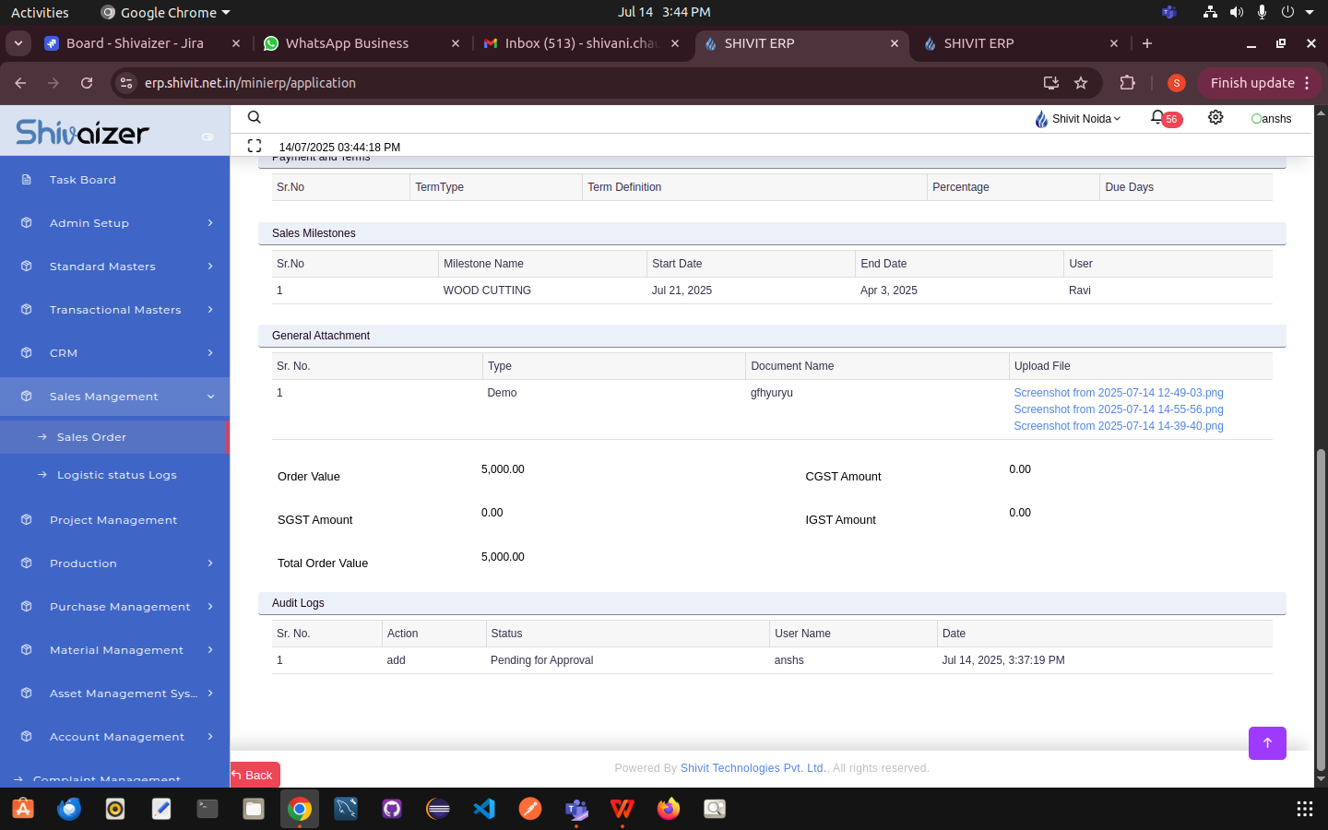The width and height of the screenshot is (1328, 830).
Task: Toggle fullscreen mode icon
Action: (255, 146)
